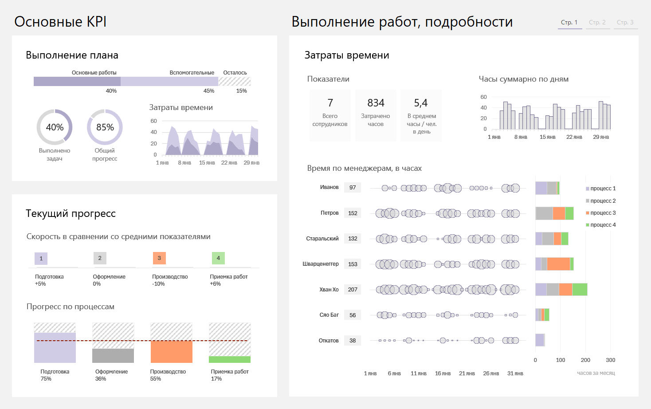651x409 pixels.
Task: Click the процесс 1 legend swatch
Action: 588,189
